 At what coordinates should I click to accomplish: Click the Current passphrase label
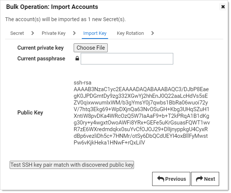pyautogui.click(x=41, y=59)
